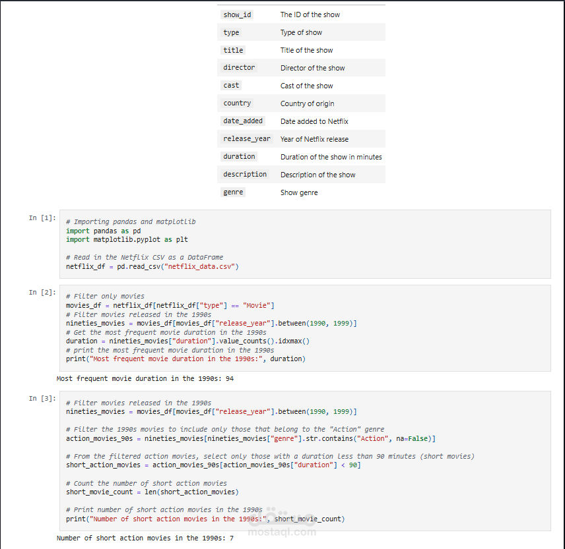Viewport: 565px width, 549px height.
Task: Click the '# Read in the Netflix CSV' comment
Action: (x=145, y=257)
